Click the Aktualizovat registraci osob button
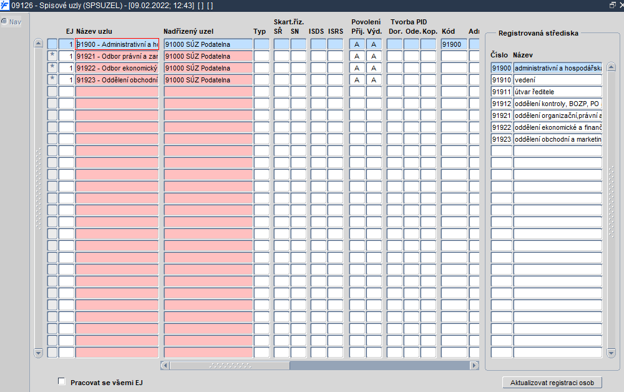The height and width of the screenshot is (392, 624). click(552, 383)
